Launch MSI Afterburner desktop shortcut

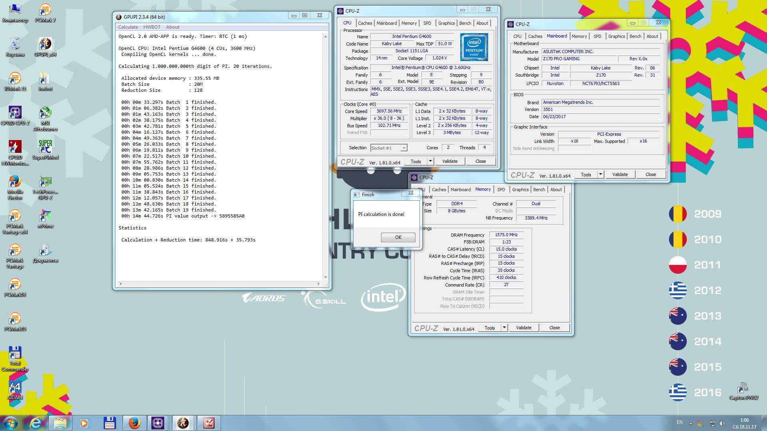point(45,119)
